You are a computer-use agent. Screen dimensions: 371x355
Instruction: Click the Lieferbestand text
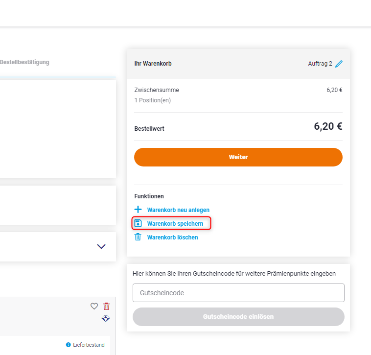pyautogui.click(x=89, y=345)
